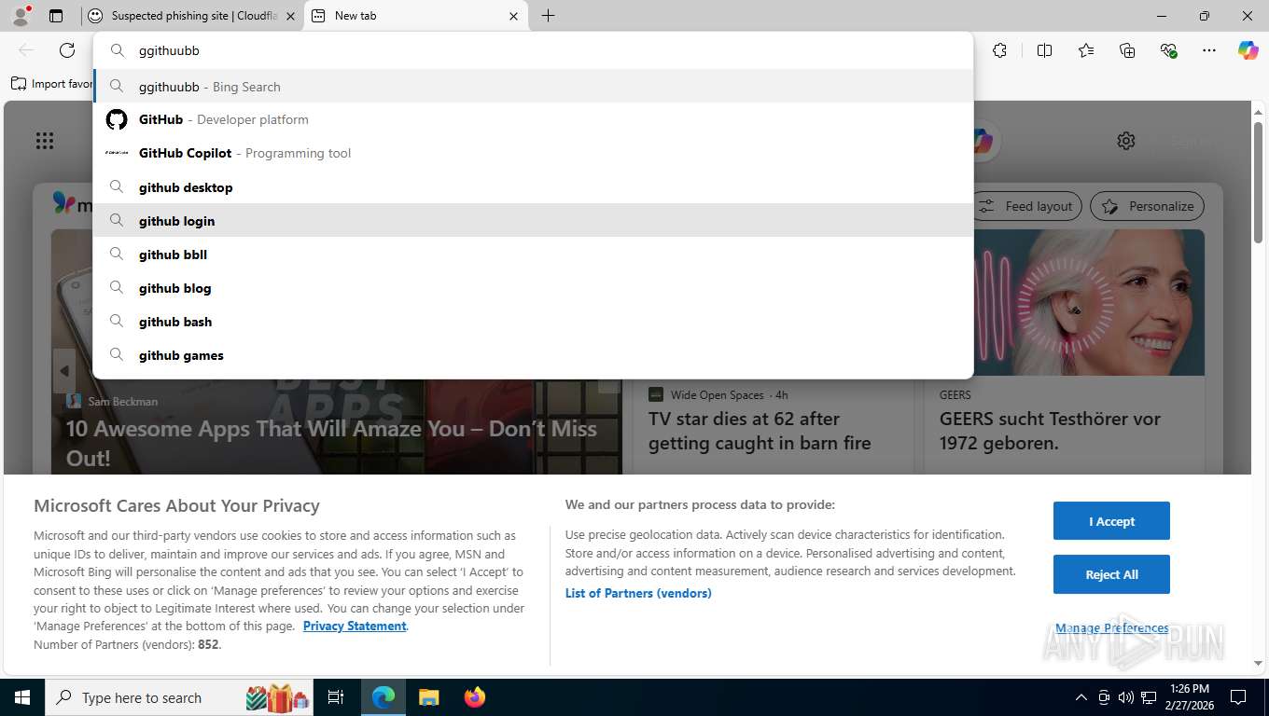Open the Favorites star icon
The image size is (1269, 716).
(x=1086, y=50)
